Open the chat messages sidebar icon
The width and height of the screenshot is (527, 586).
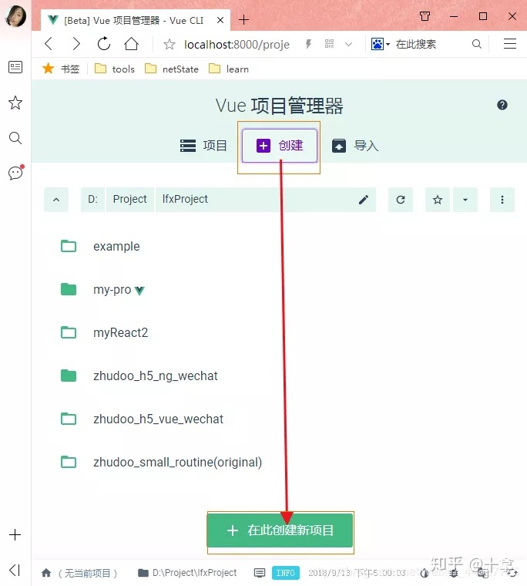click(x=15, y=173)
